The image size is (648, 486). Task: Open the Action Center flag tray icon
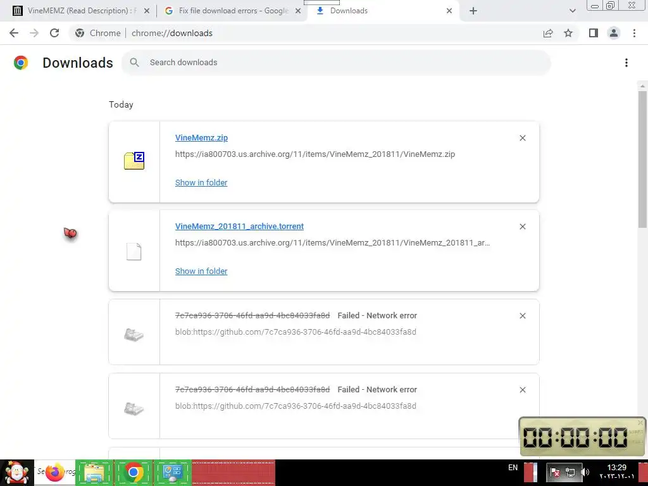point(555,472)
